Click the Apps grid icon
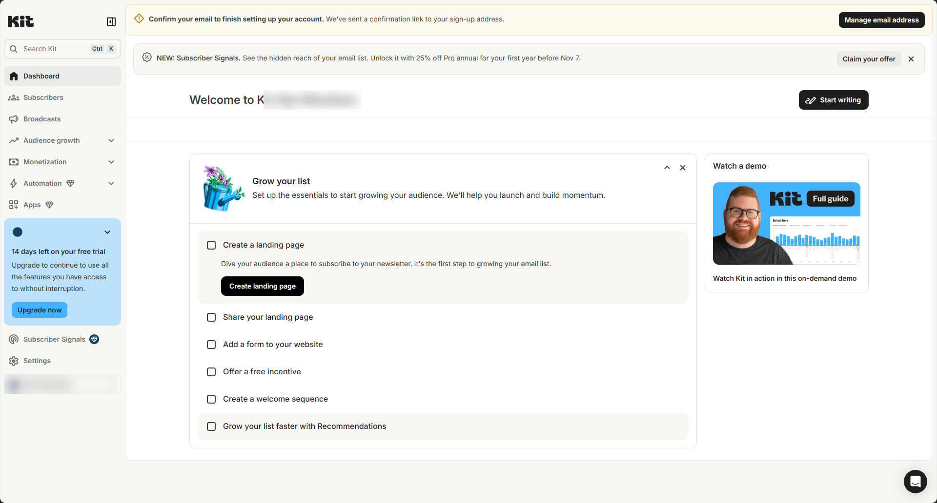This screenshot has width=937, height=503. 14,205
